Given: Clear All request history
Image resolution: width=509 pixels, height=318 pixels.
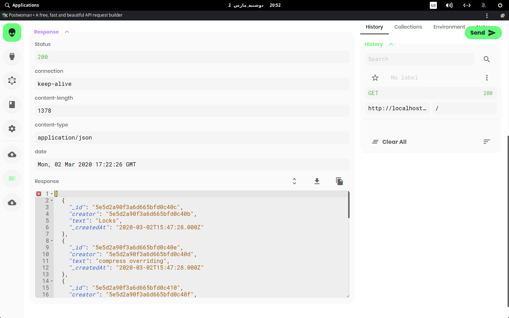Looking at the screenshot, I should click(x=389, y=142).
